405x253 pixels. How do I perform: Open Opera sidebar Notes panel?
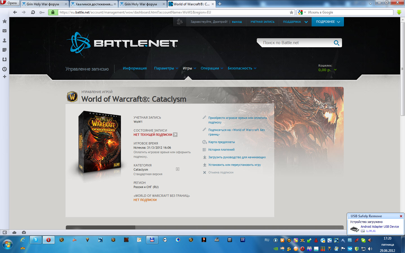pos(4,50)
